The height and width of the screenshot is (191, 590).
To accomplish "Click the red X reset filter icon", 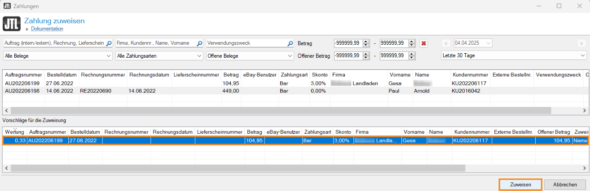I will (x=423, y=43).
